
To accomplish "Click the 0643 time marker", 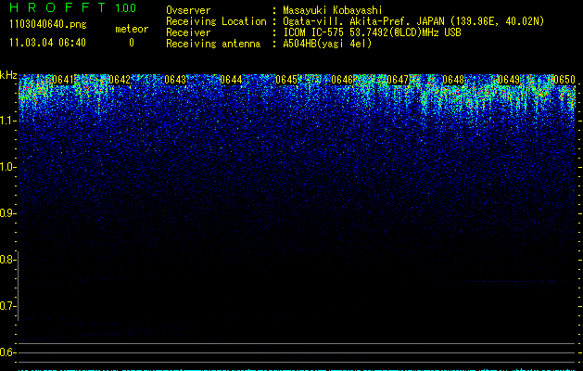I will (x=175, y=80).
